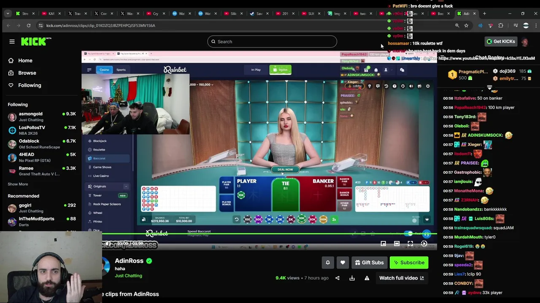Click username MurdahMouth in chat

click(x=468, y=237)
